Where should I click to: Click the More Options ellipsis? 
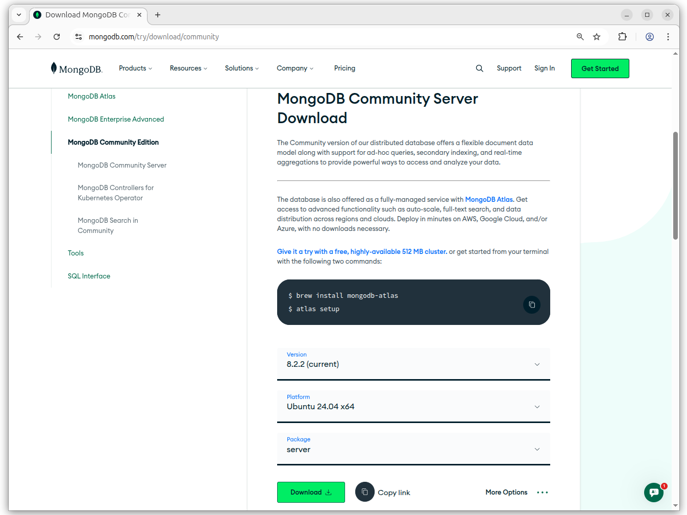[542, 493]
